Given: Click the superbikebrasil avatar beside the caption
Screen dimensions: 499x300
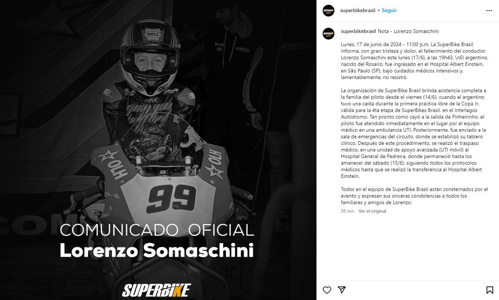Looking at the screenshot, I should click(329, 34).
